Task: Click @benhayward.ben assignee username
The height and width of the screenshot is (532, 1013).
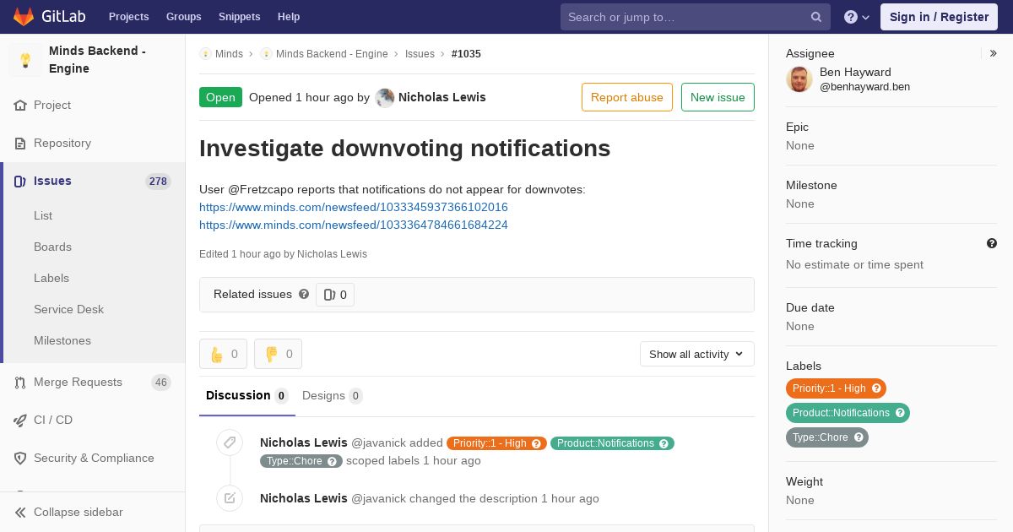Action: pos(864,87)
